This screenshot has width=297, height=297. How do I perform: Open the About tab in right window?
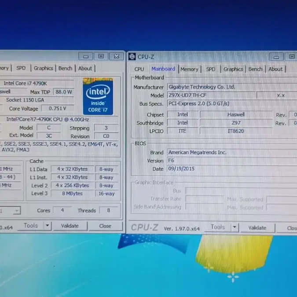point(275,69)
